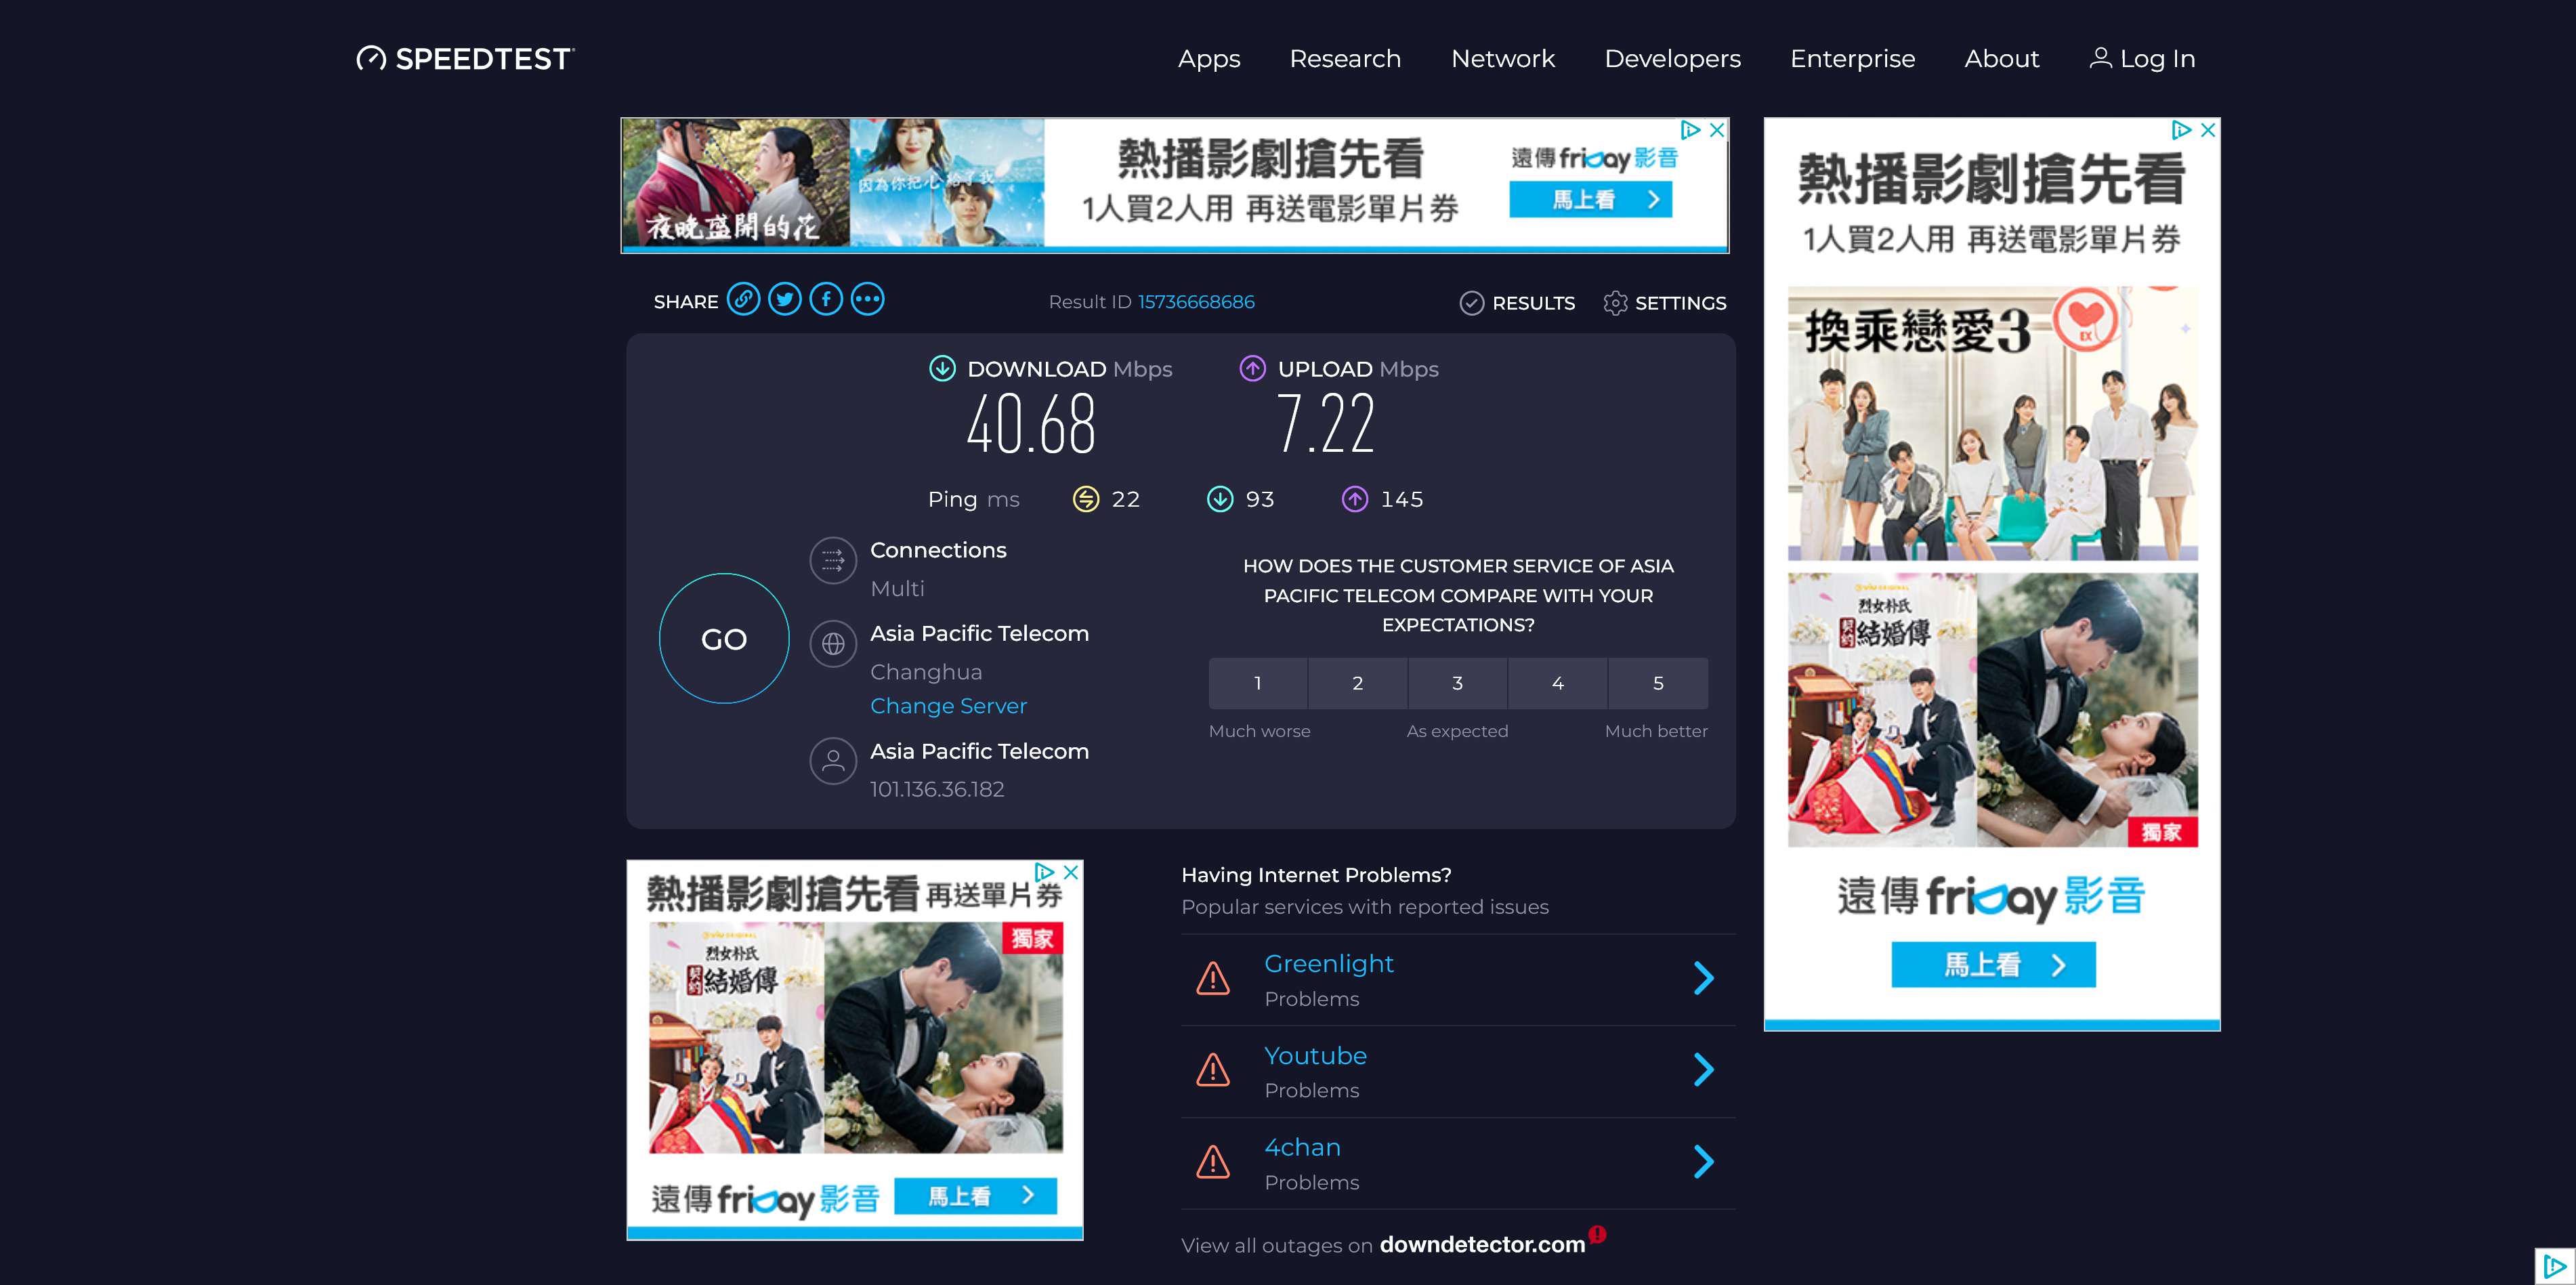
Task: Close the bottom left square ad
Action: (x=1071, y=872)
